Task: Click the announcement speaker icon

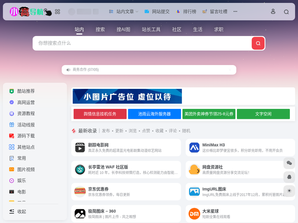Action: point(68,70)
